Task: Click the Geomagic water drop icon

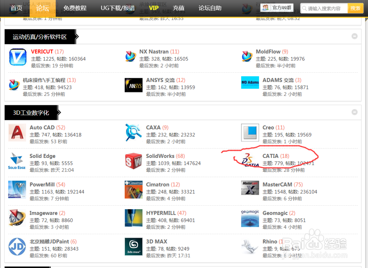Action: pos(250,218)
